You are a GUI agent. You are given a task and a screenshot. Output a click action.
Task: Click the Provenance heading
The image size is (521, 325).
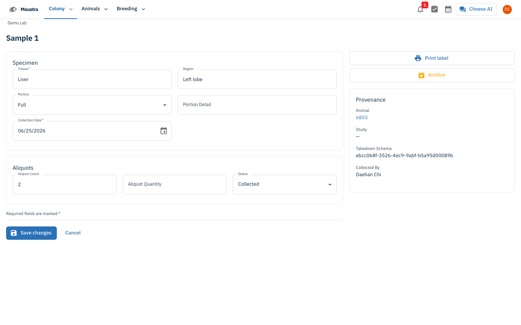[371, 100]
